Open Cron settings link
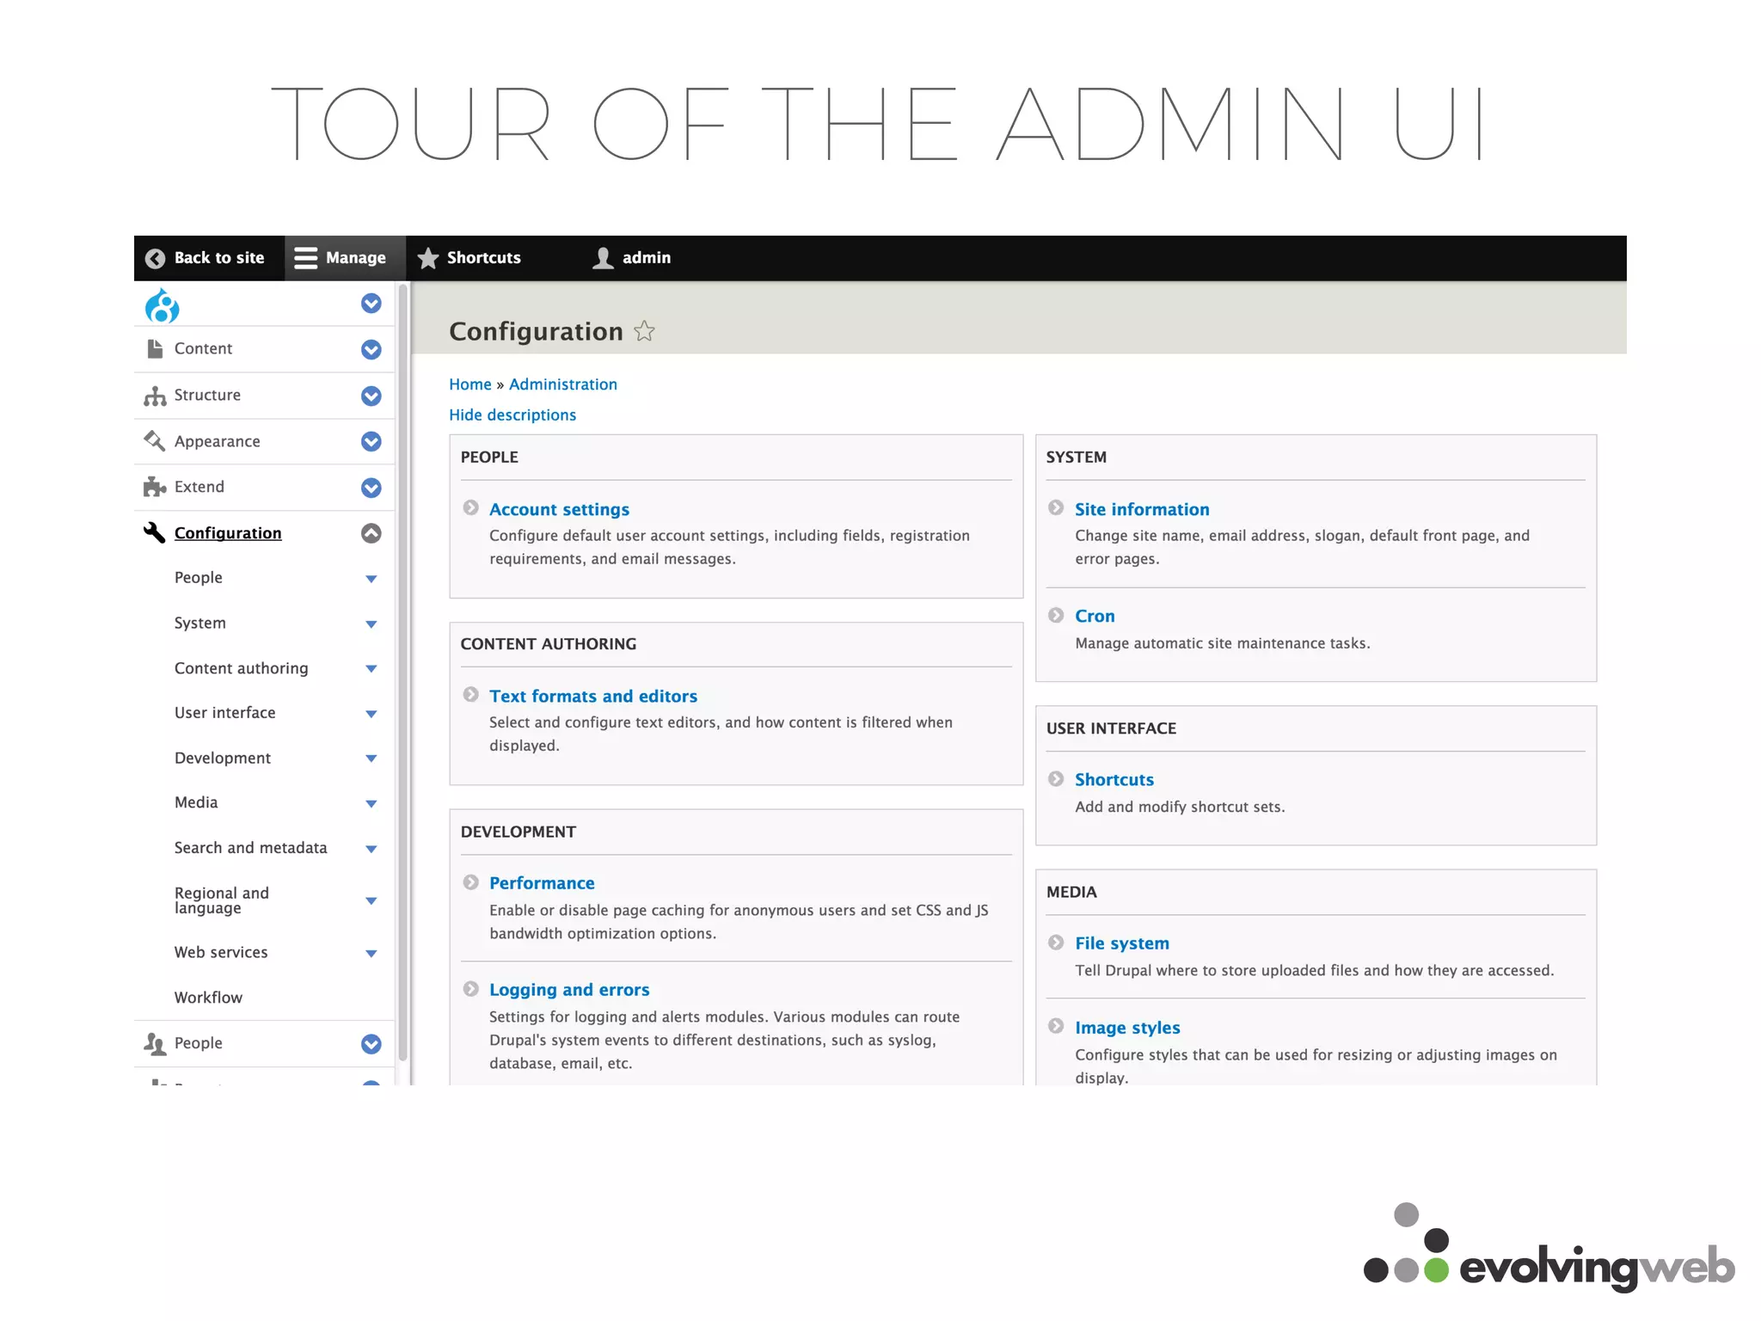 (1095, 616)
